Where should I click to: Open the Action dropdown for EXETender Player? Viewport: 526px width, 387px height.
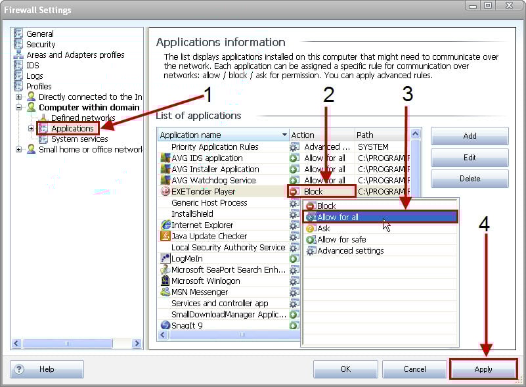coord(321,191)
